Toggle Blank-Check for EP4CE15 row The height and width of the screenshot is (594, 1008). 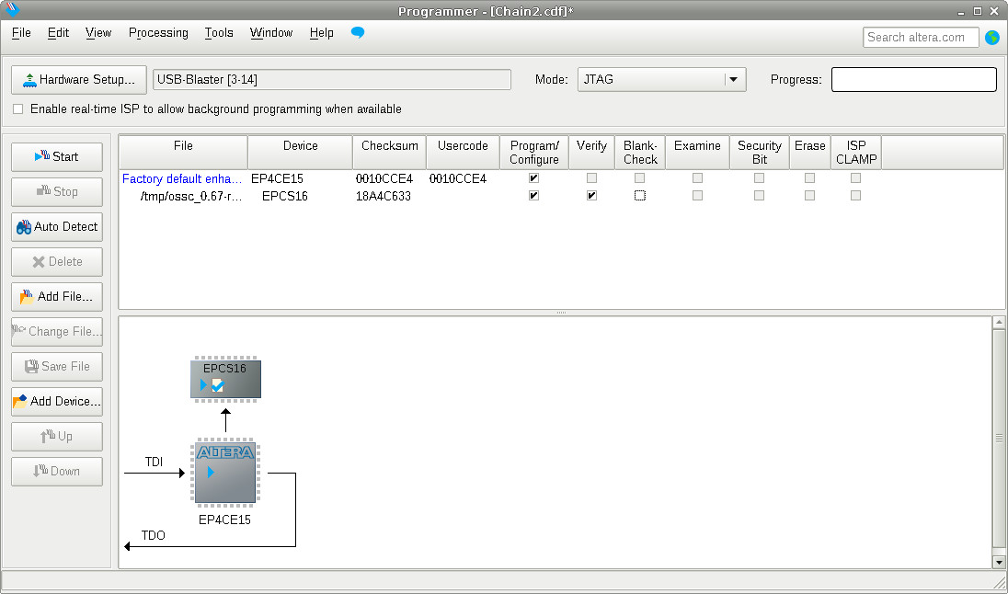click(x=639, y=178)
